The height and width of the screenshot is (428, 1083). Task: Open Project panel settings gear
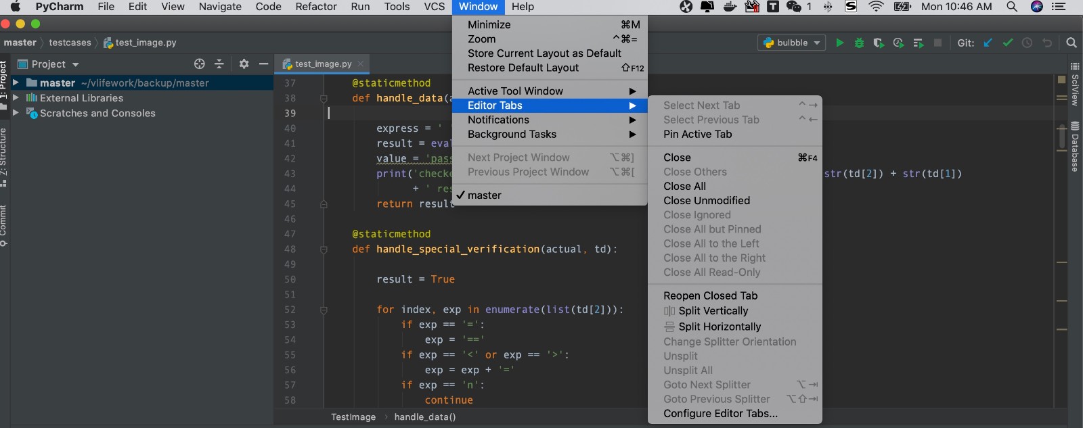pyautogui.click(x=244, y=64)
